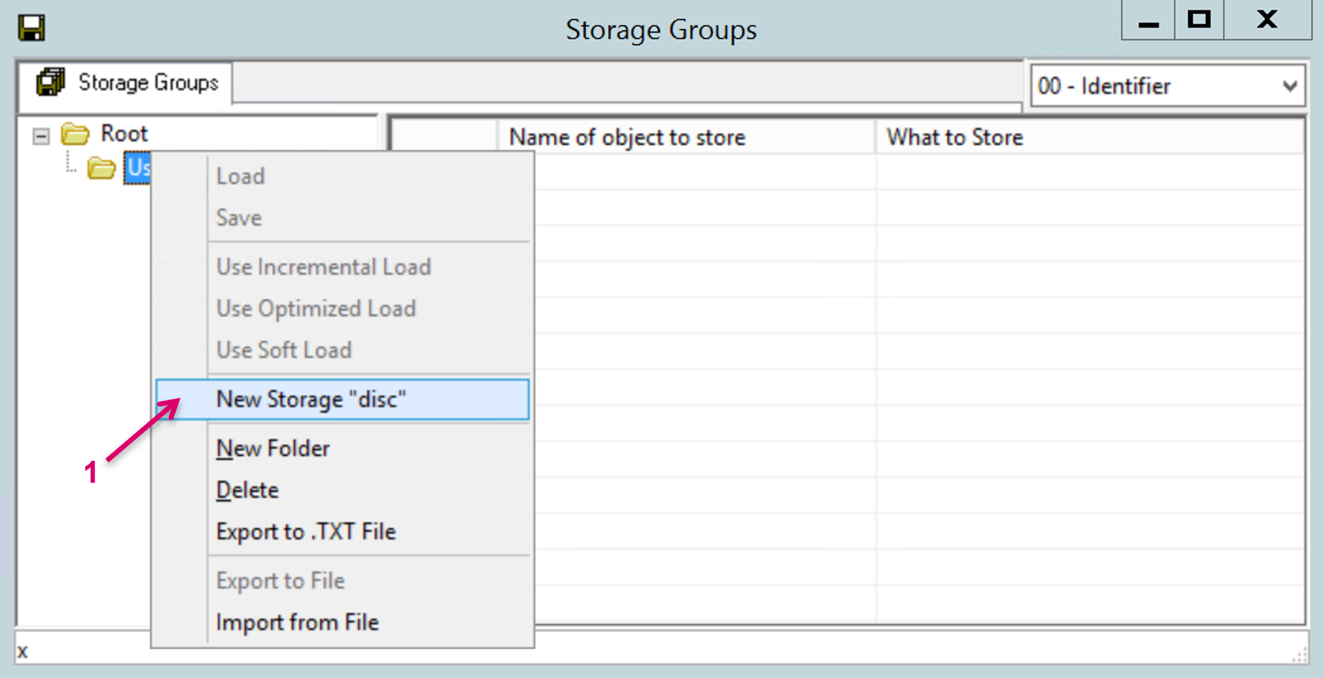The image size is (1324, 678).
Task: Open the 00 - Identifier dropdown
Action: (1289, 86)
